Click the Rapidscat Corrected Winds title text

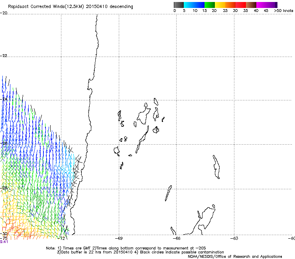(x=71, y=7)
